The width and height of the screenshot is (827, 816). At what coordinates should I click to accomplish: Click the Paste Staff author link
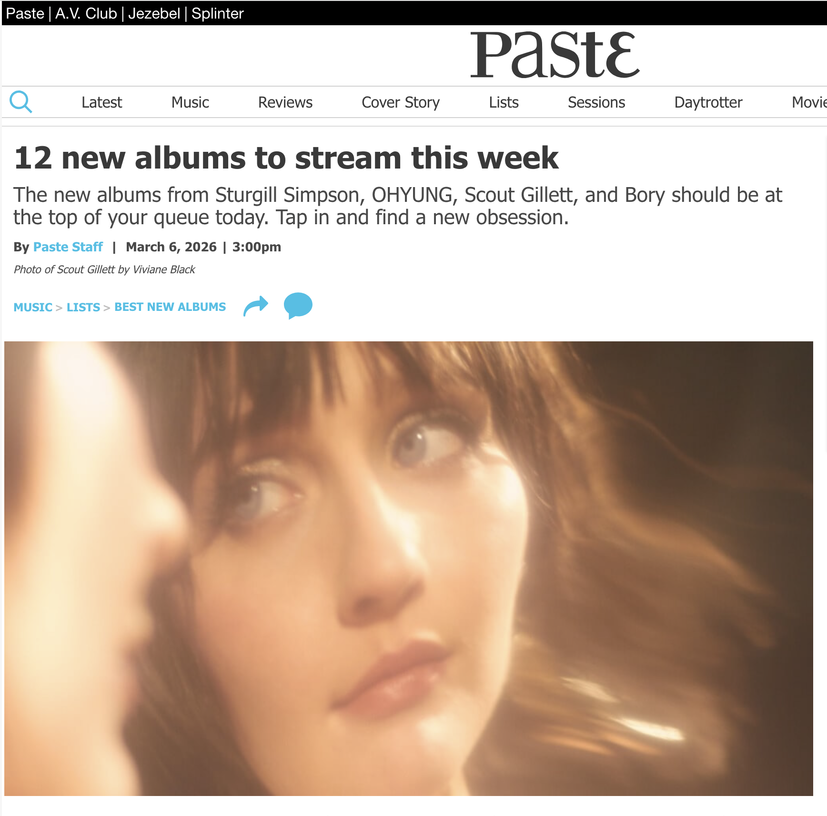[x=68, y=247]
